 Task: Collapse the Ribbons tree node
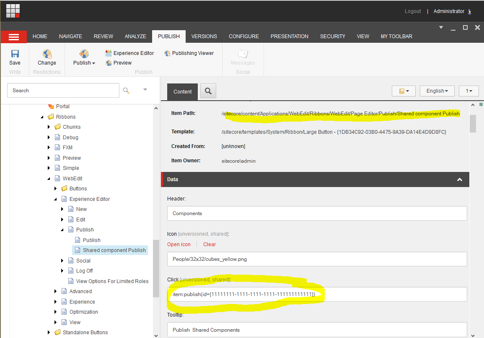(x=42, y=117)
